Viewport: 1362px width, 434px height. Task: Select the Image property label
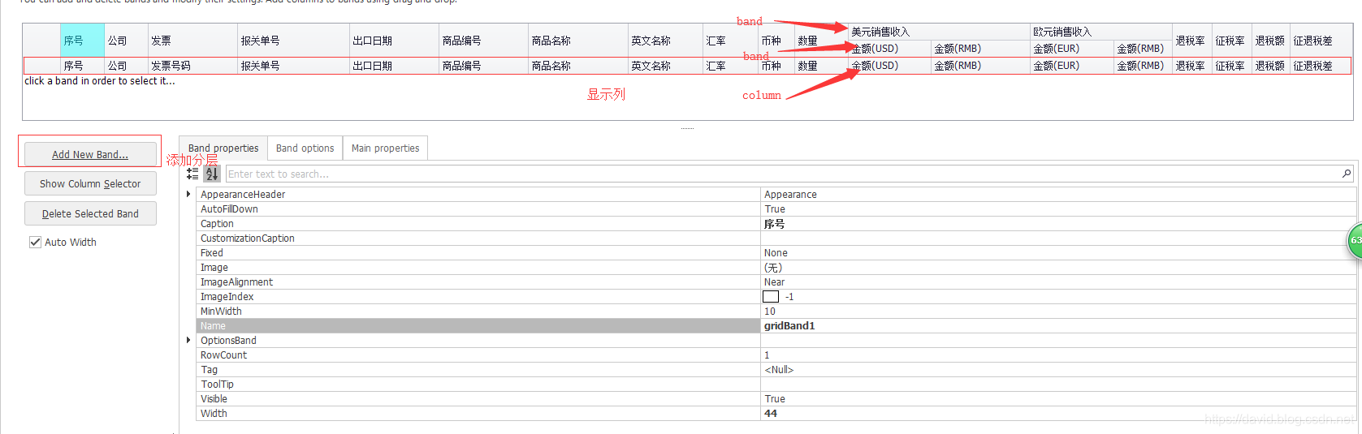(214, 267)
